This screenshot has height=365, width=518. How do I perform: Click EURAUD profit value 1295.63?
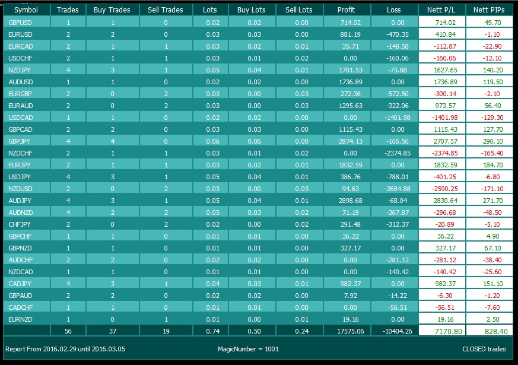351,106
